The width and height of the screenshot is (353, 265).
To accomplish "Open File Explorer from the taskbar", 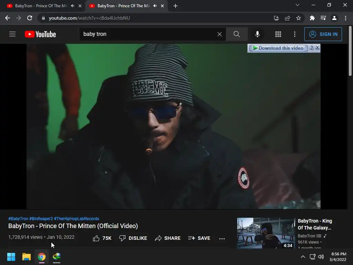I will tap(26, 257).
